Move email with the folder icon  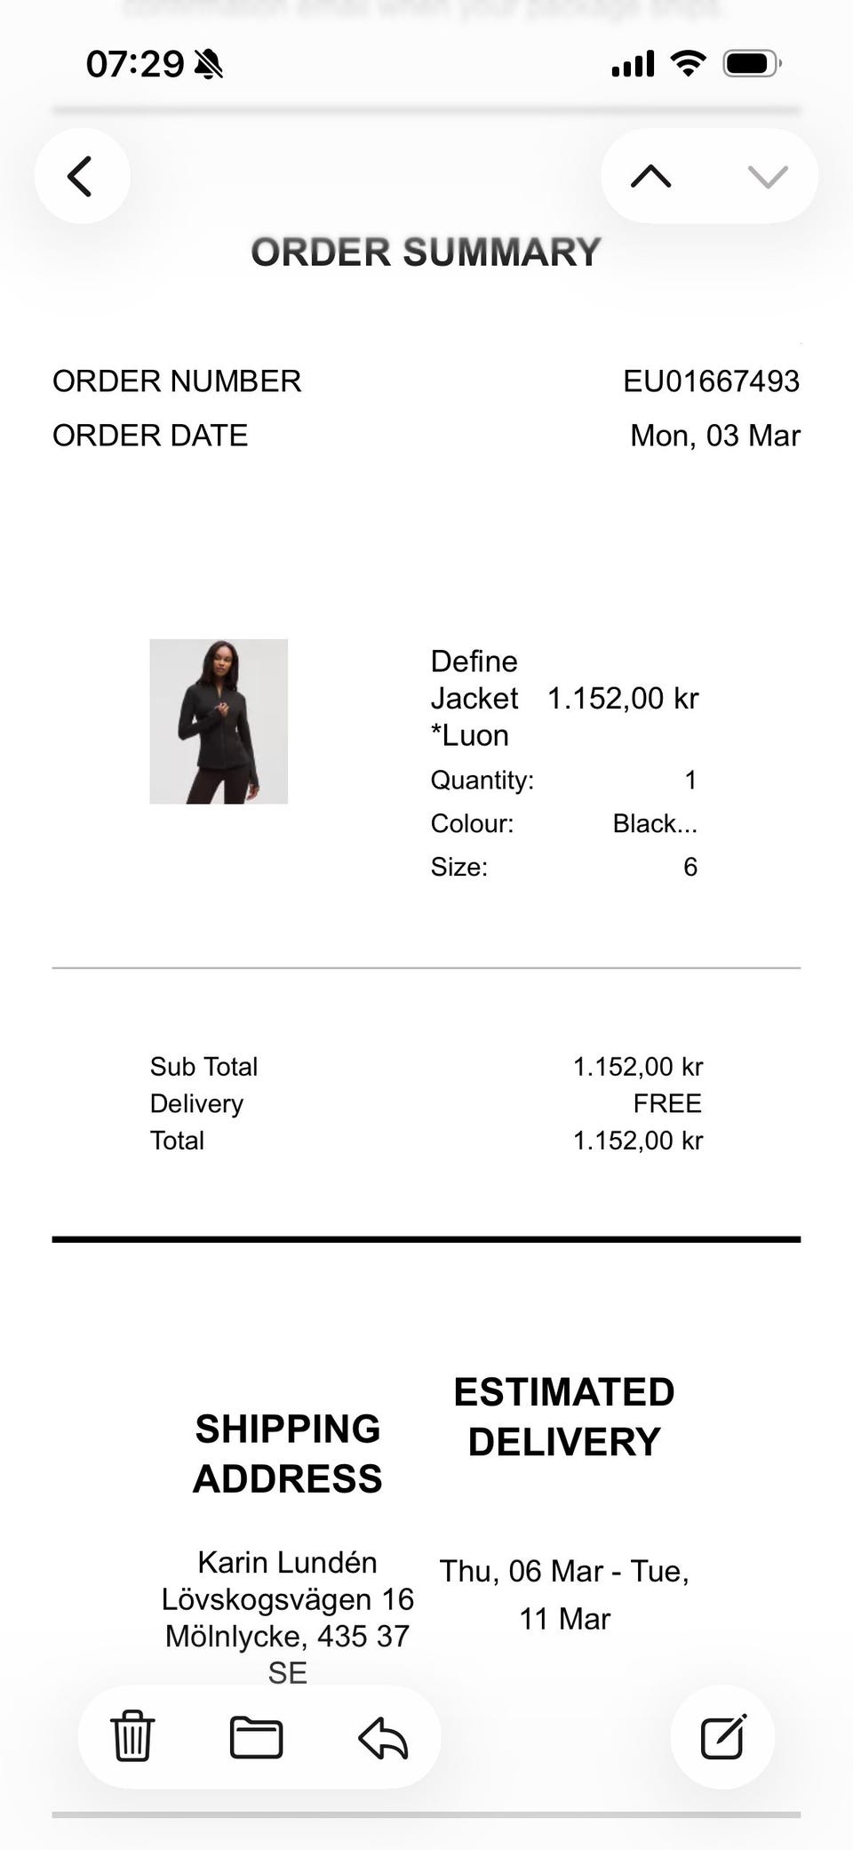[x=256, y=1737]
